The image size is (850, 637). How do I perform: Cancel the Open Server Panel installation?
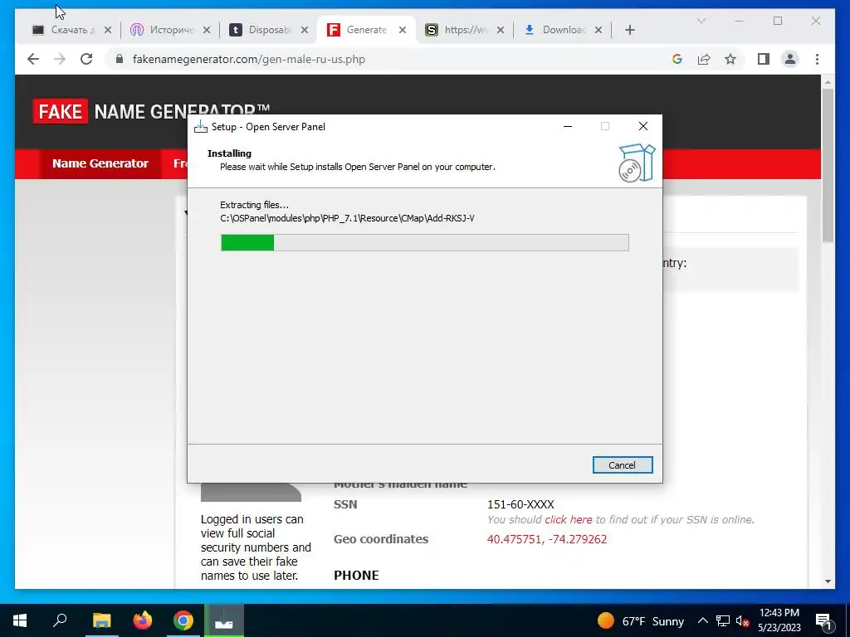(623, 464)
